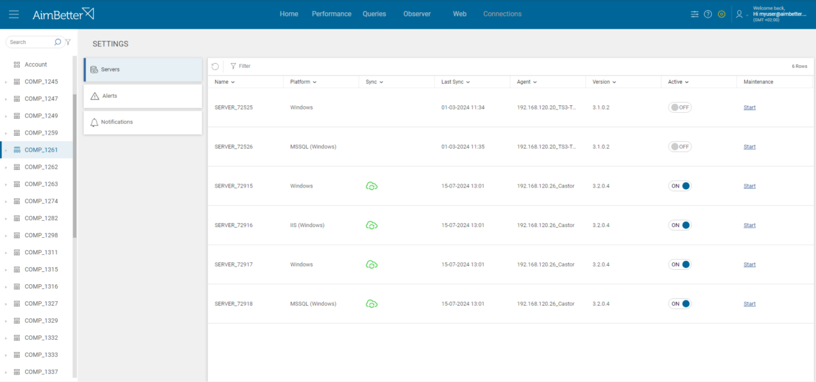Open the Last Sync column sort dropdown
The width and height of the screenshot is (816, 382).
(468, 82)
